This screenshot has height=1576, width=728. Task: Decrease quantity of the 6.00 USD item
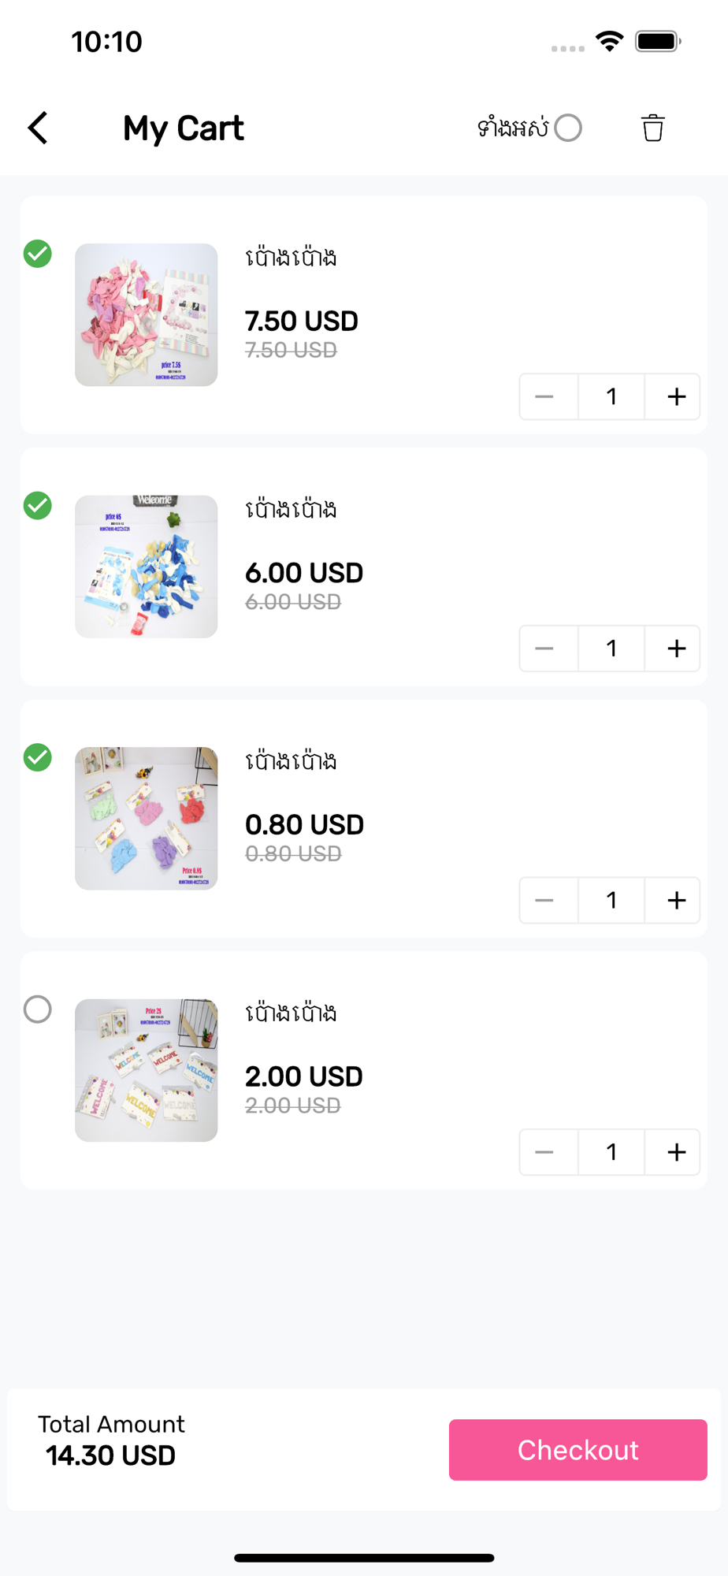pyautogui.click(x=545, y=649)
